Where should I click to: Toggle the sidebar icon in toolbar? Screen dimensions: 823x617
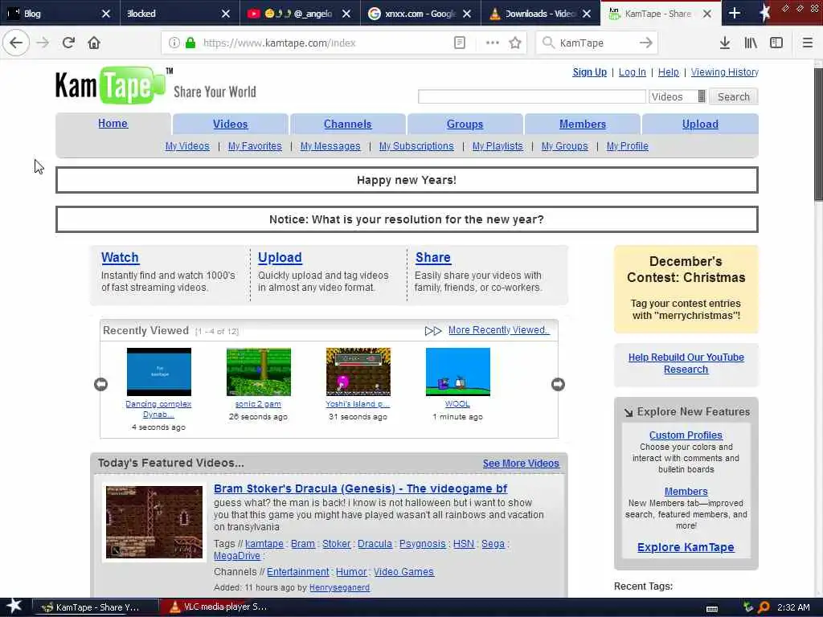[776, 43]
